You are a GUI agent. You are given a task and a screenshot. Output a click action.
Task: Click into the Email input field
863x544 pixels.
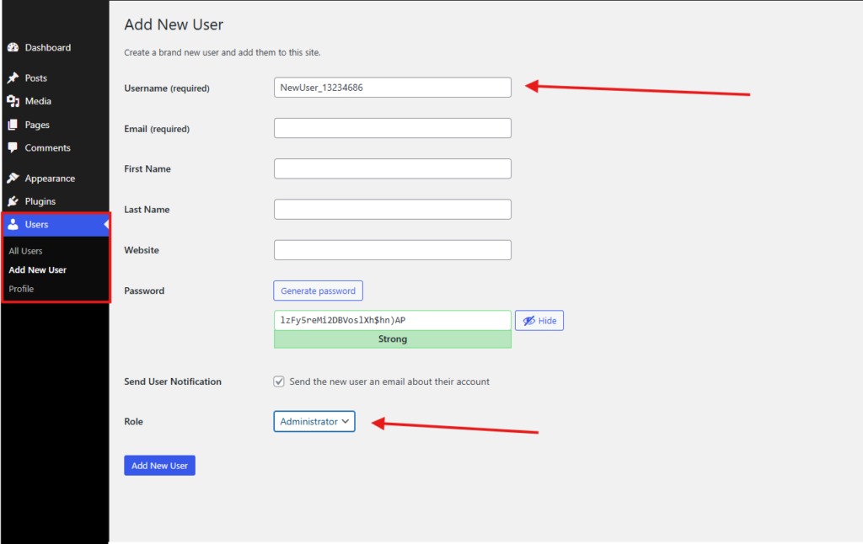(392, 128)
